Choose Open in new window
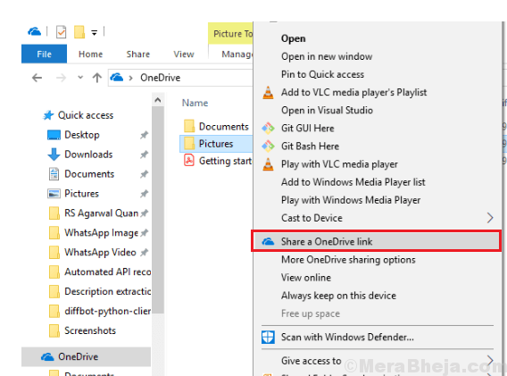The image size is (507, 376). pos(327,56)
